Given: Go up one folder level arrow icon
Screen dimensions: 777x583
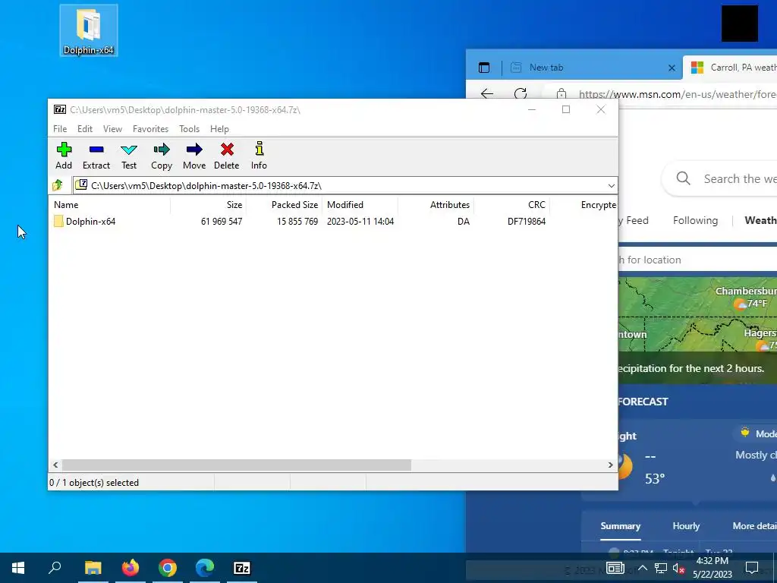Looking at the screenshot, I should point(58,185).
